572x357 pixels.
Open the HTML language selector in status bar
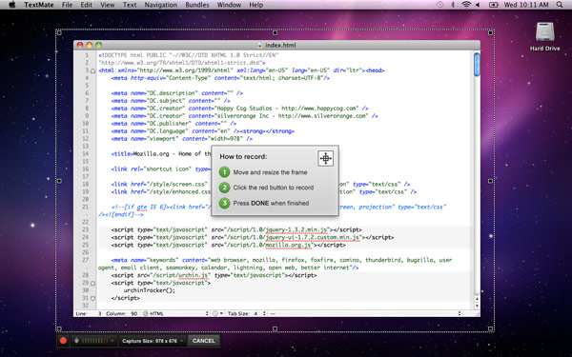pyautogui.click(x=175, y=313)
